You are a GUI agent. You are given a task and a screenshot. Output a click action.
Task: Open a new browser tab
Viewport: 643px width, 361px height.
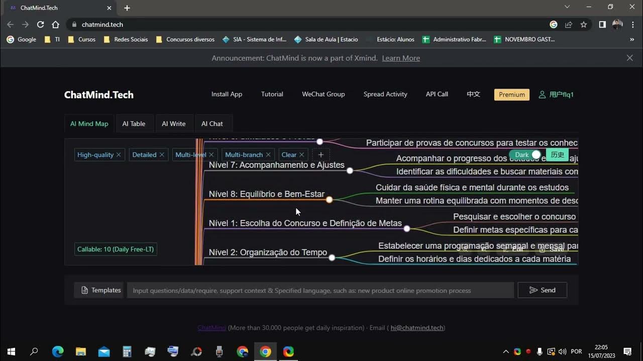(127, 8)
